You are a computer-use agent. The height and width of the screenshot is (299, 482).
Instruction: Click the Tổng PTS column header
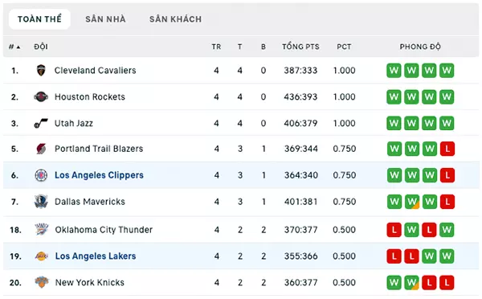(300, 47)
